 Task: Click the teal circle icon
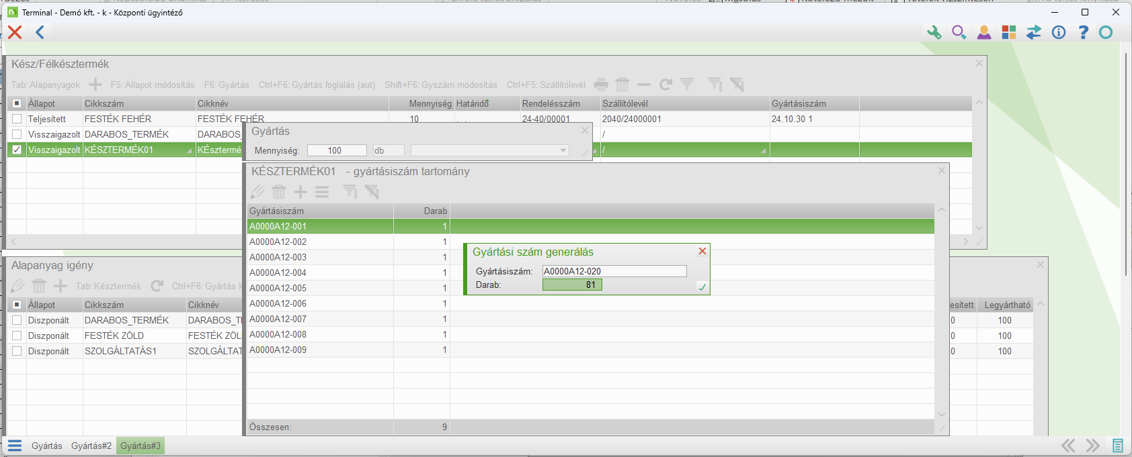pyautogui.click(x=1106, y=32)
